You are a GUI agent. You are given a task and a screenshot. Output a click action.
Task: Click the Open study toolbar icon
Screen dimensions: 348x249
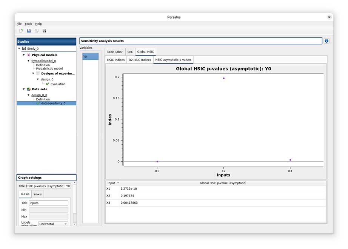[x=29, y=31]
